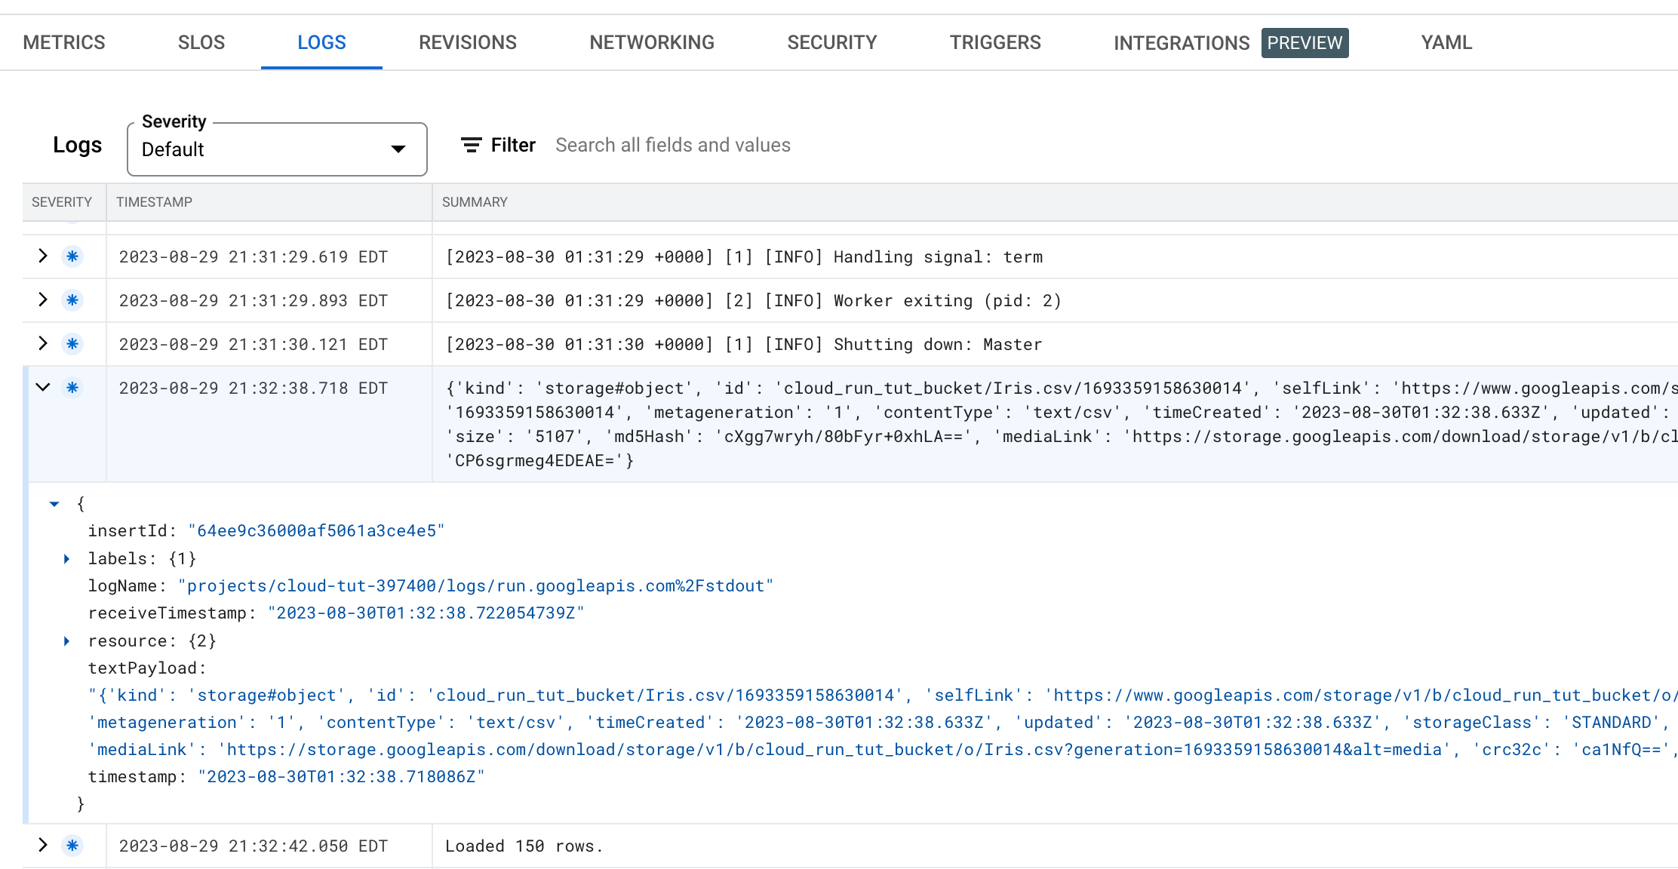Collapse the expanded log entry
The image size is (1678, 869).
pos(41,385)
